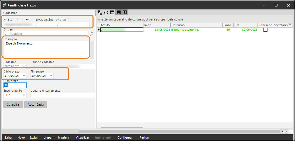Sort by the Fim column header

coord(246,25)
